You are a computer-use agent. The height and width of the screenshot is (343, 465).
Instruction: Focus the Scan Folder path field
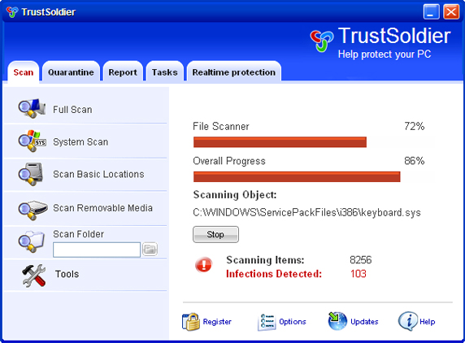97,250
